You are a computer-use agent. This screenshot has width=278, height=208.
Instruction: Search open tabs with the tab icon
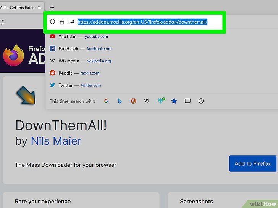coord(187,101)
